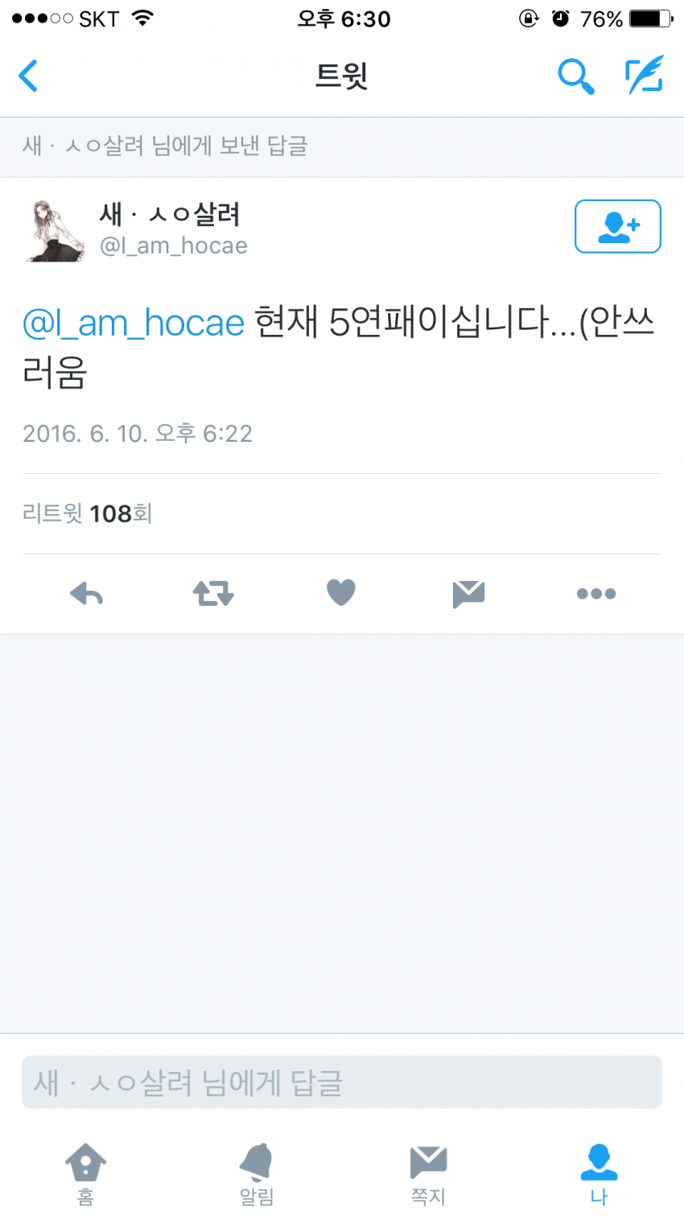Image resolution: width=684 pixels, height=1216 pixels.
Task: Open the @l_am_hocae mention link in the tweet
Action: tap(134, 324)
